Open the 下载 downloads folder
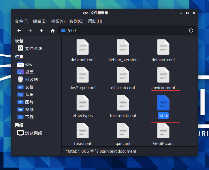Viewport: 209px width, 170px height. pos(29,117)
